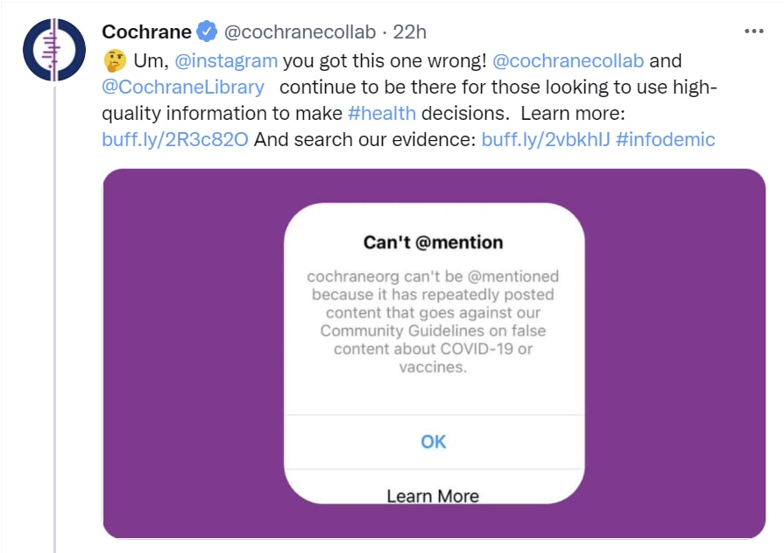Open the 22h tweet timestamp
Viewport: 784px width, 553px height.
point(410,32)
